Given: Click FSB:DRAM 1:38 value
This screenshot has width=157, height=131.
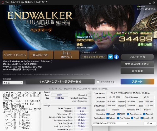Looking at the screenshot, I should pyautogui.click(x=82, y=111).
